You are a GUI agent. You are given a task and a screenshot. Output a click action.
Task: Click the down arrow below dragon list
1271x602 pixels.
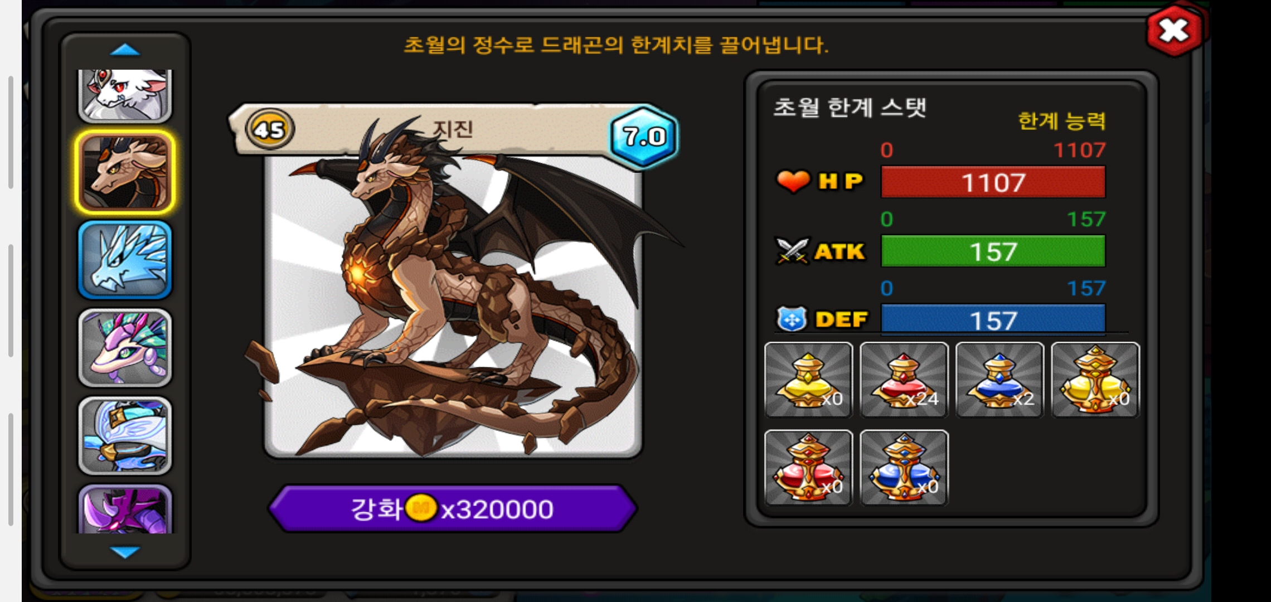click(125, 552)
